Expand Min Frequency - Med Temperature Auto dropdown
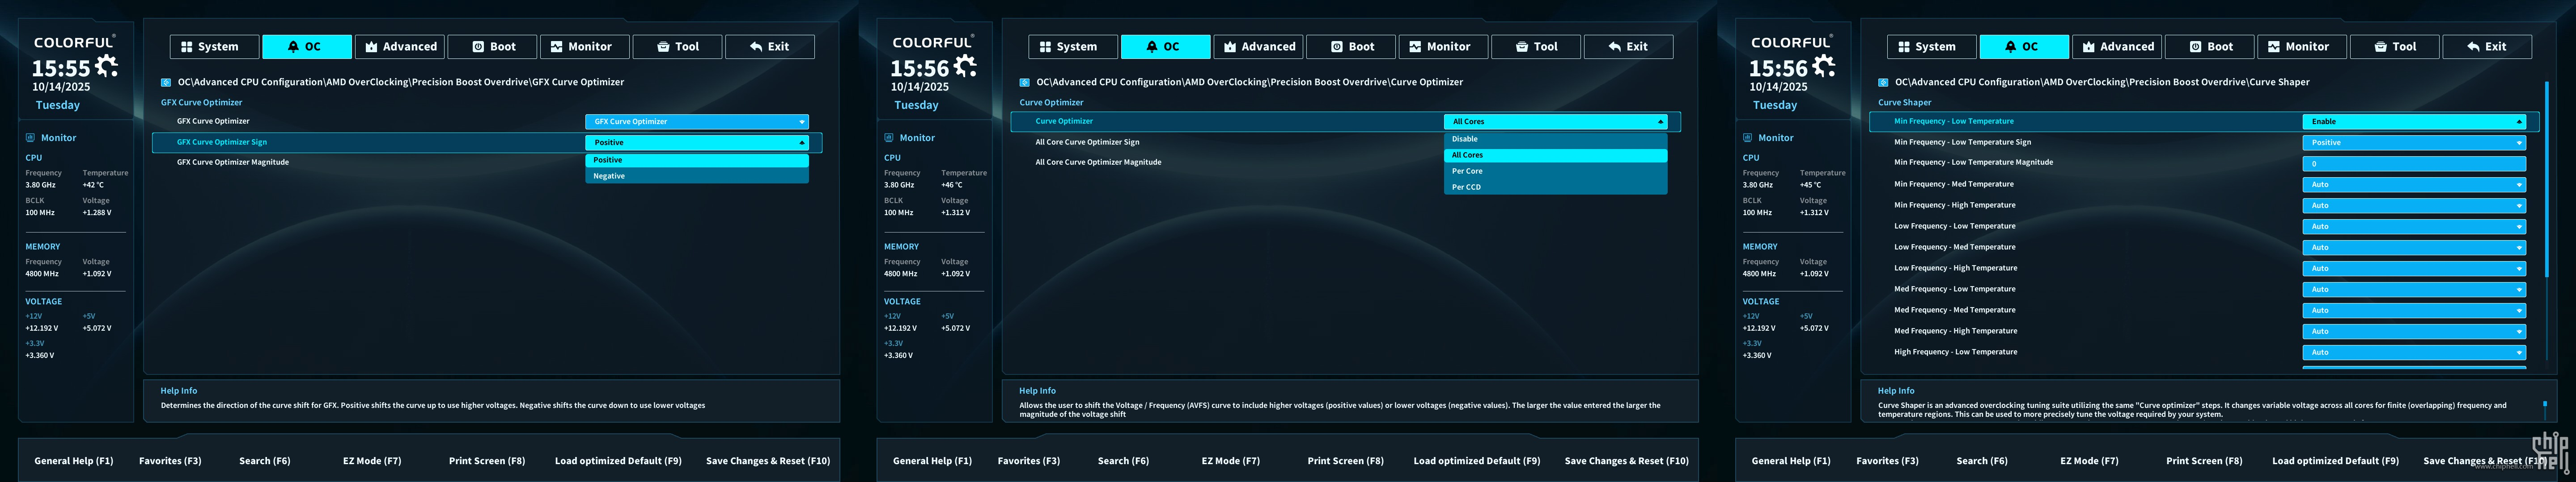2576x482 pixels. pos(2413,185)
